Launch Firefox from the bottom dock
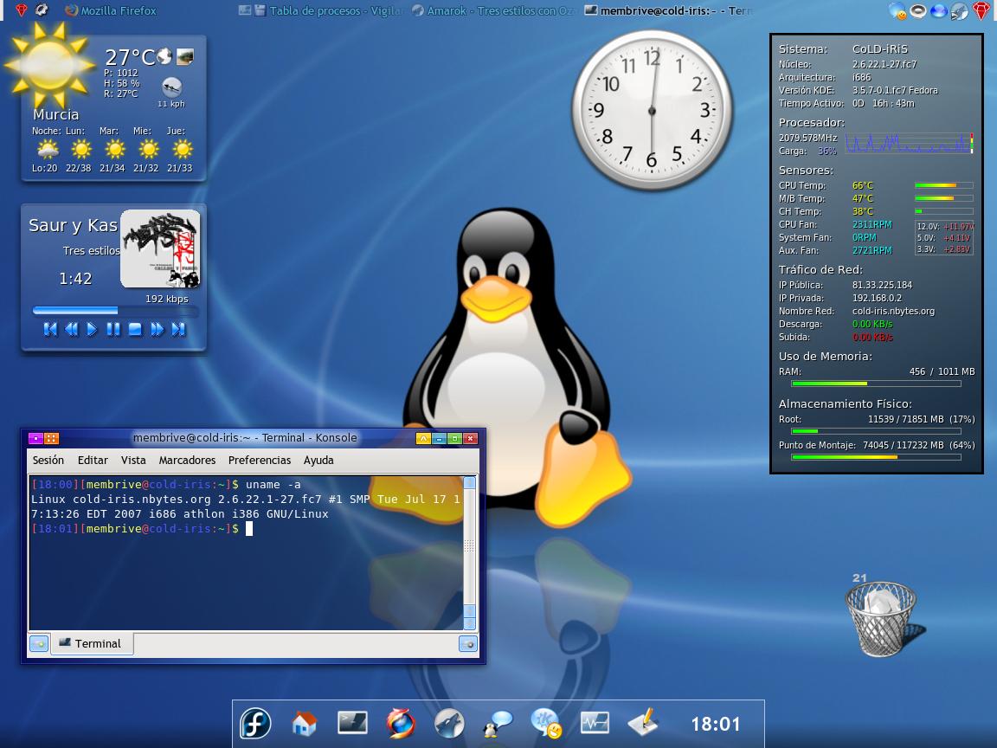Image resolution: width=997 pixels, height=748 pixels. coord(401,723)
